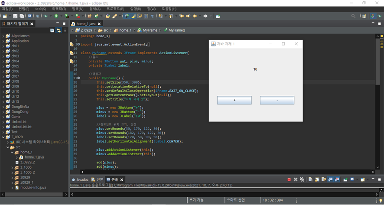Toggle show console on standard output
Screen dimensions: 384x205
click(330, 179)
